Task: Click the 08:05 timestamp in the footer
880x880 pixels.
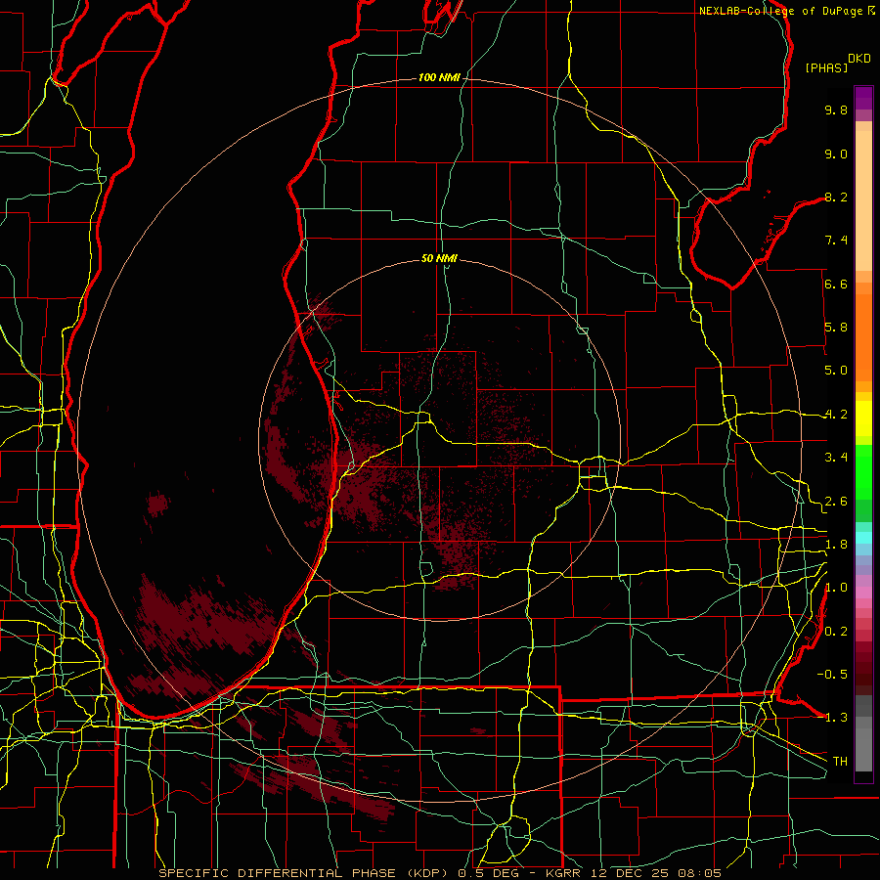Action: tap(699, 873)
